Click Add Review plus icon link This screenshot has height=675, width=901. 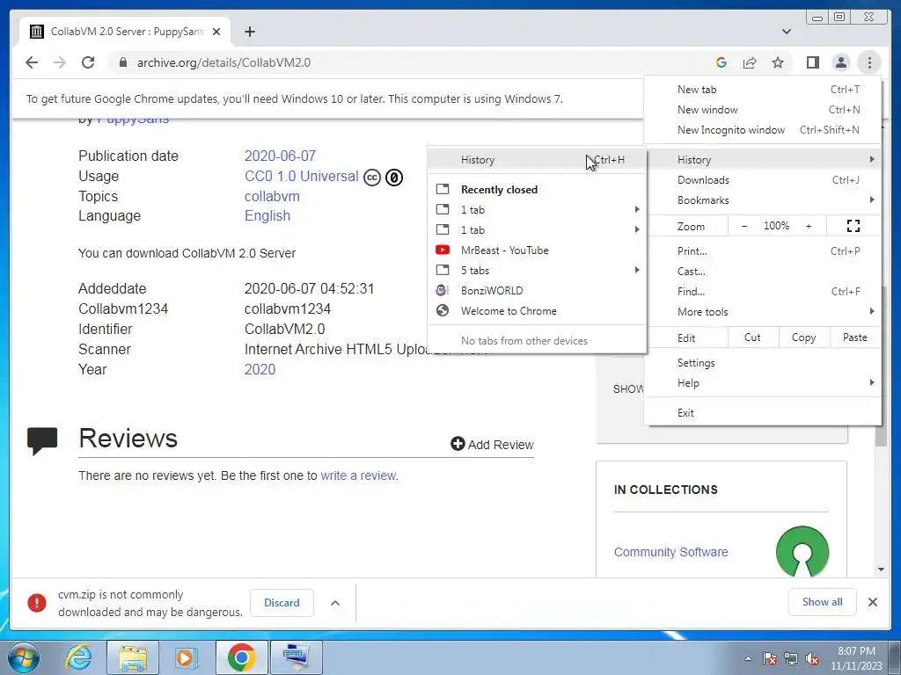pos(493,444)
